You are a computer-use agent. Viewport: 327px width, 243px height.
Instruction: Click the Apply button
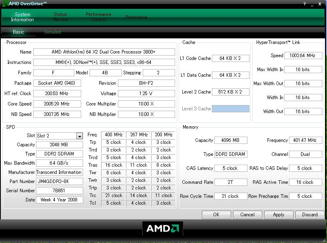(x=279, y=215)
